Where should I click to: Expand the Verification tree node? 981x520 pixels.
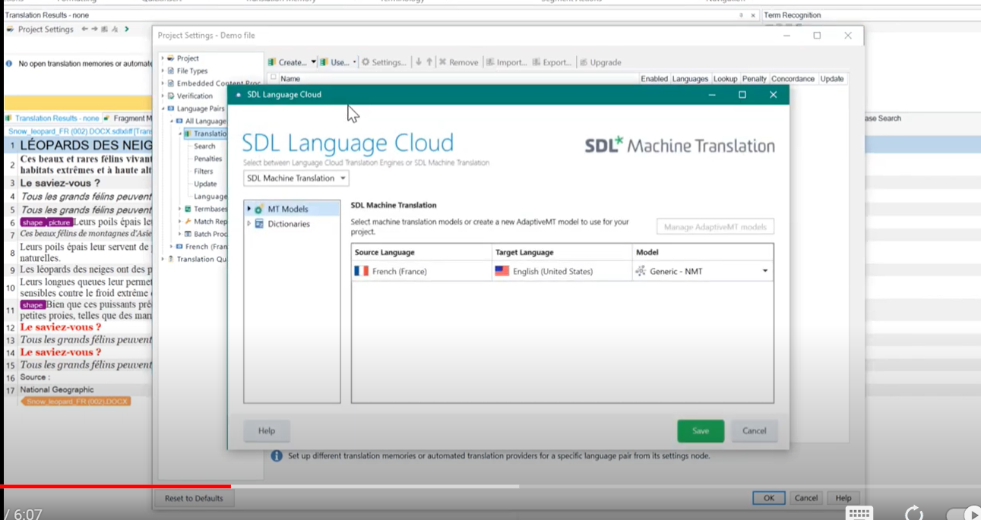[x=163, y=96]
